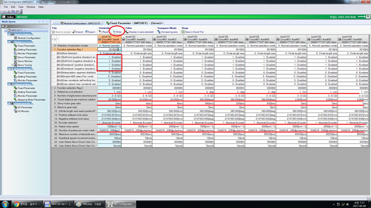Click the volume icon in the system tray
The image size is (371, 208).
(x=348, y=204)
